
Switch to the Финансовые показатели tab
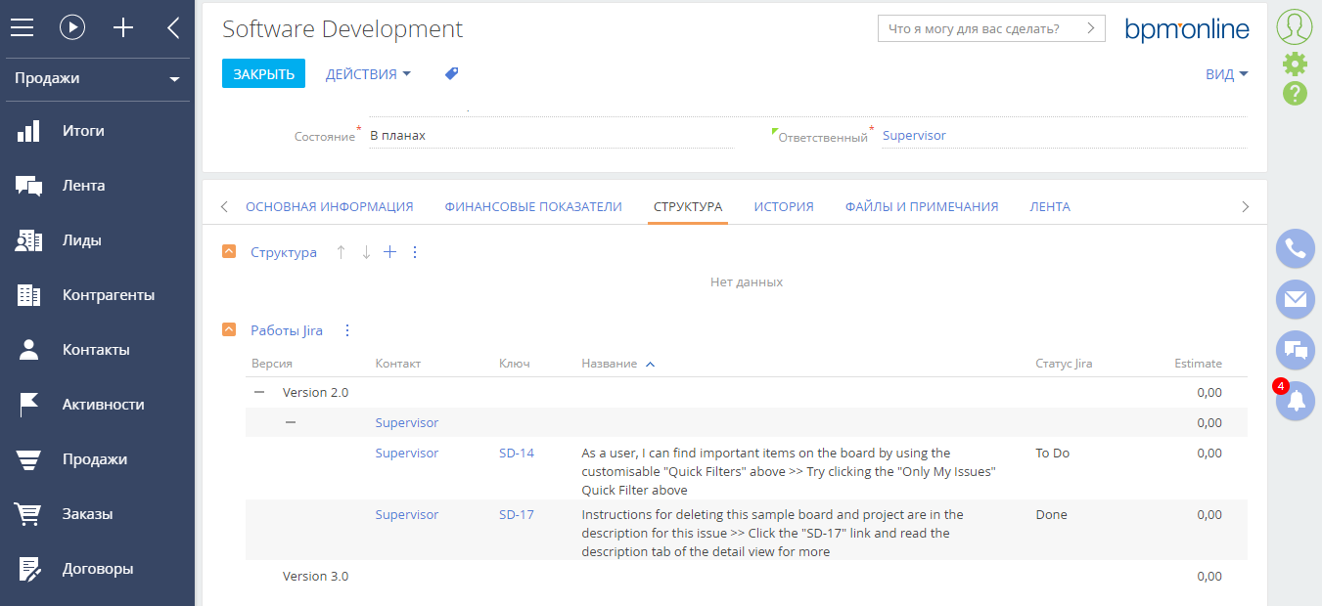point(533,206)
